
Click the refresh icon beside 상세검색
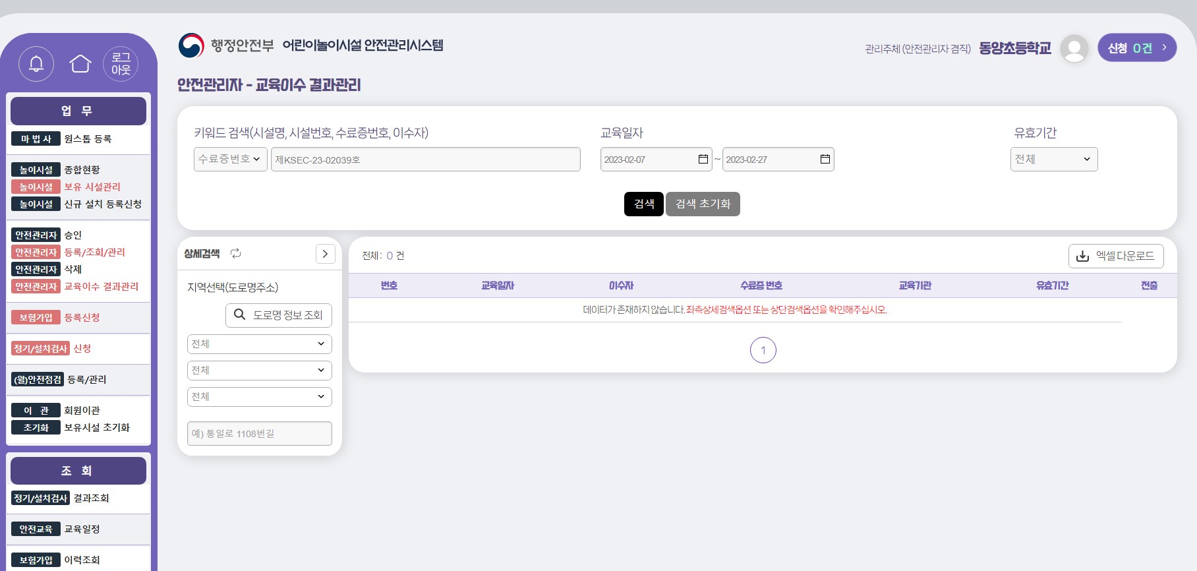click(235, 254)
